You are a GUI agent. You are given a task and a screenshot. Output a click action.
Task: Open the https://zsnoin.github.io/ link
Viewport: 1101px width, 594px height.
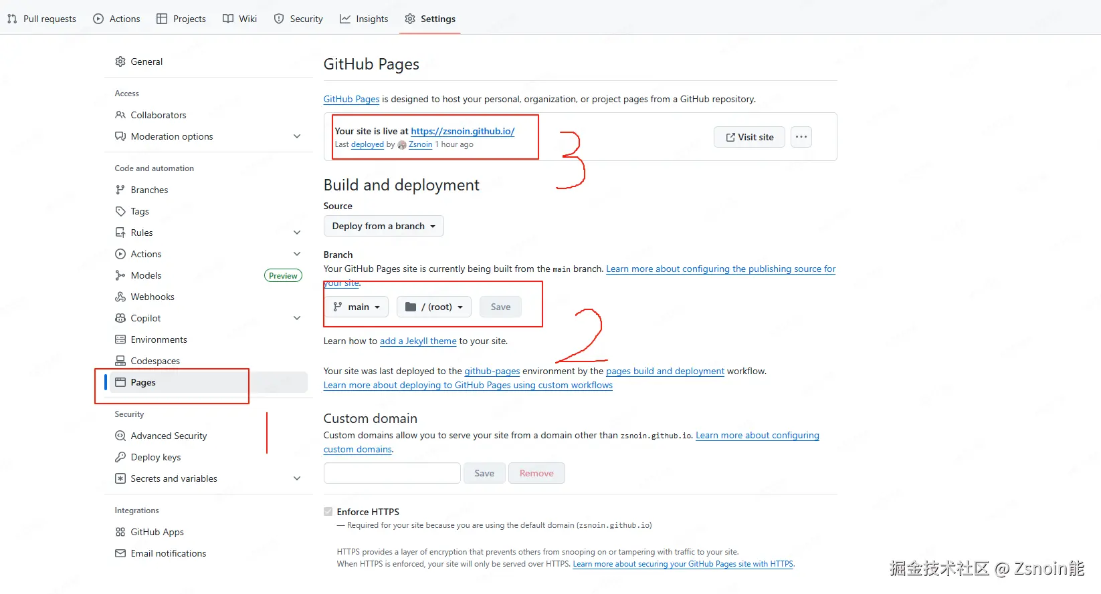(x=463, y=131)
